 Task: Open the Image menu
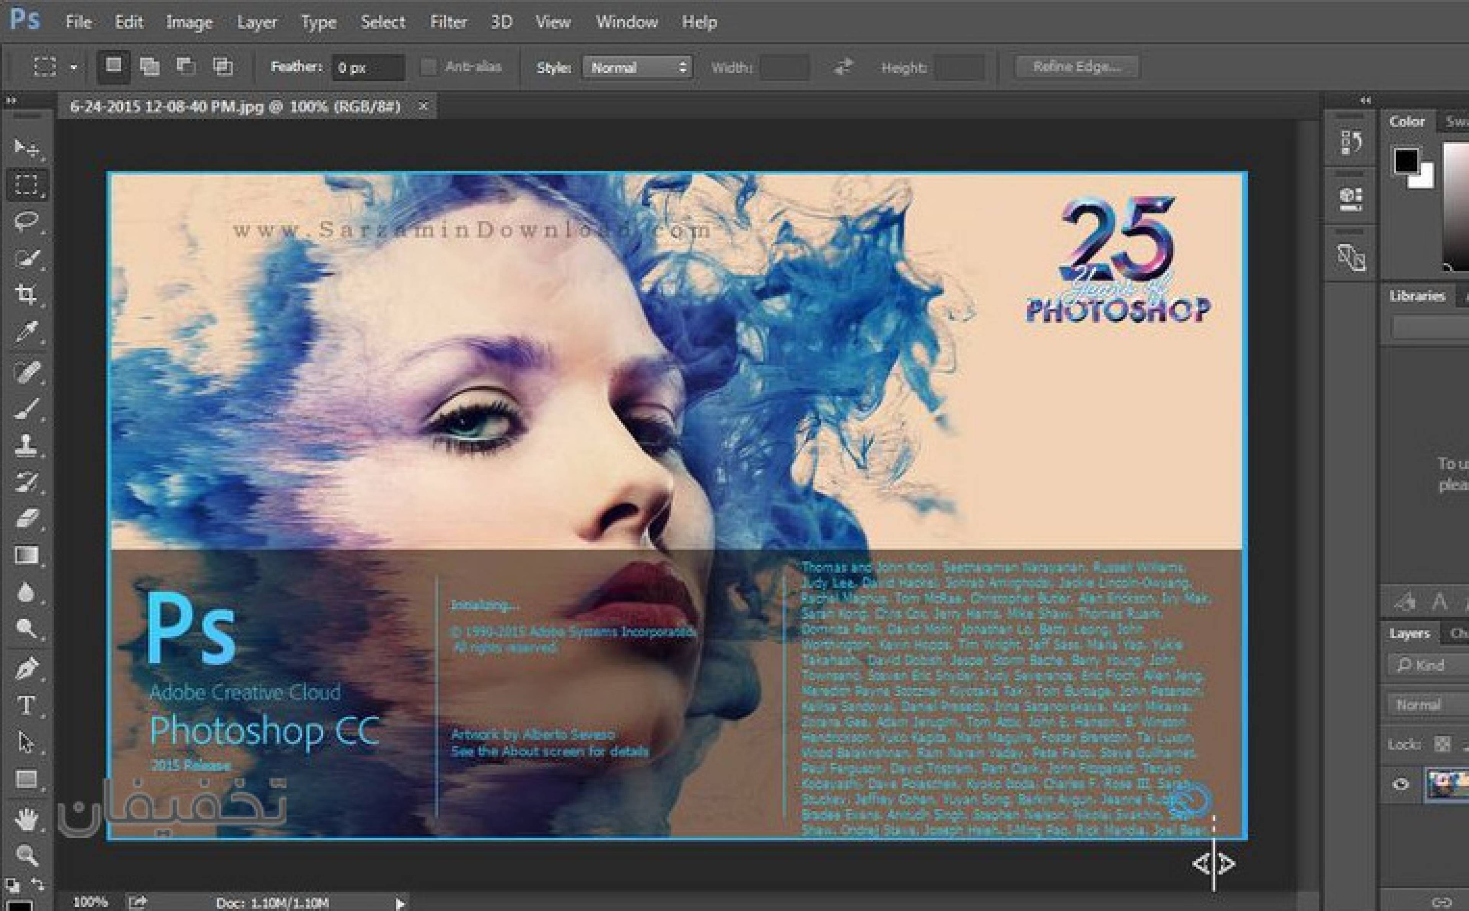189,22
